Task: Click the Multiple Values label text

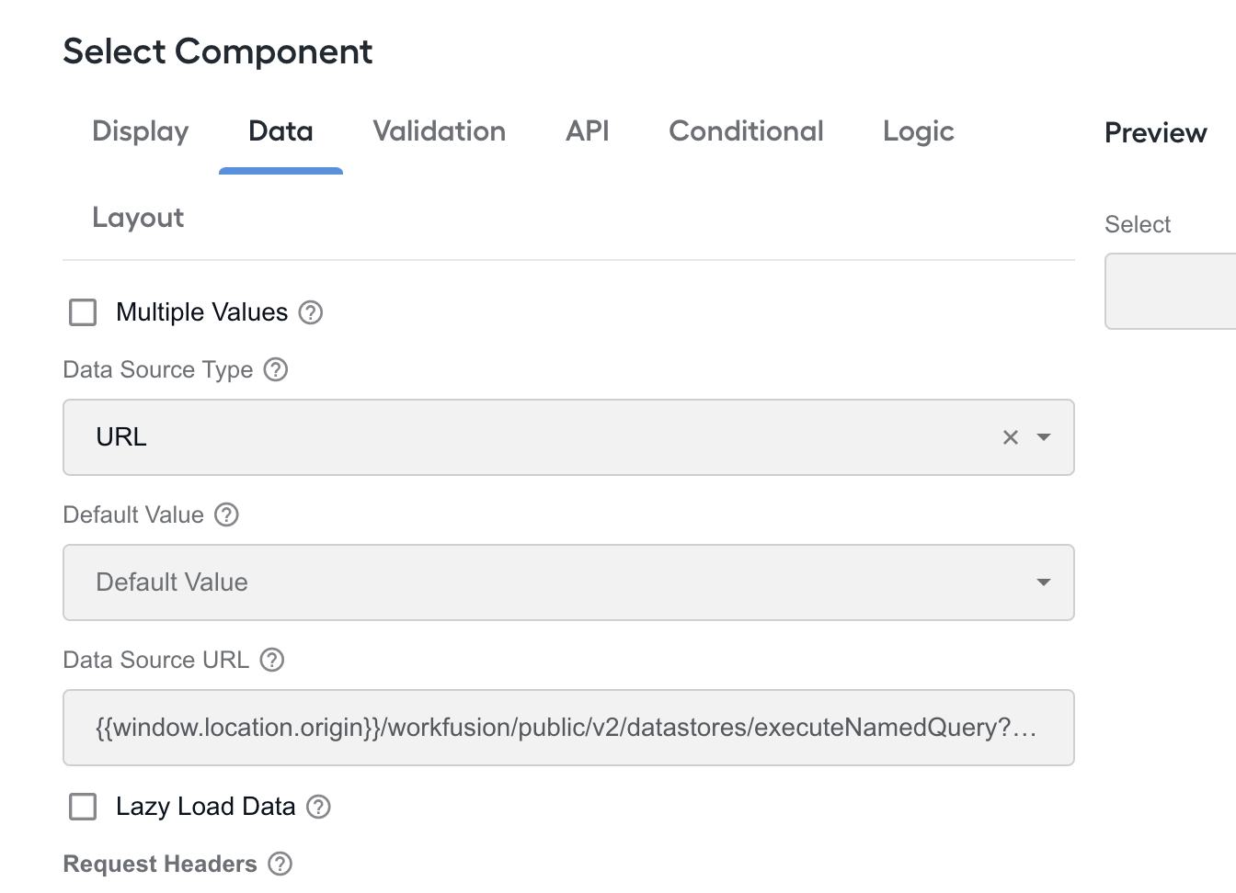Action: pos(202,312)
